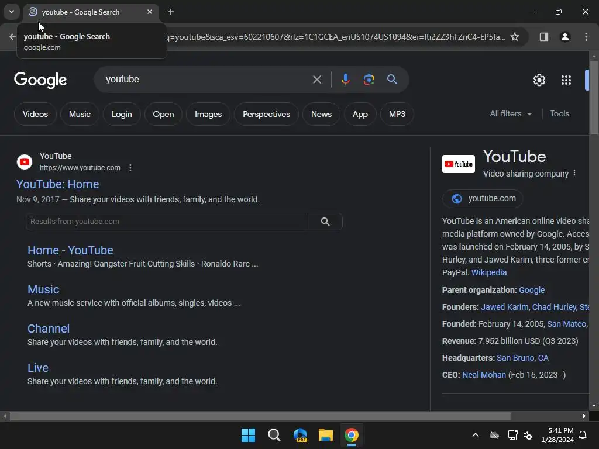Open the Google apps grid
This screenshot has width=599, height=449.
[x=566, y=80]
